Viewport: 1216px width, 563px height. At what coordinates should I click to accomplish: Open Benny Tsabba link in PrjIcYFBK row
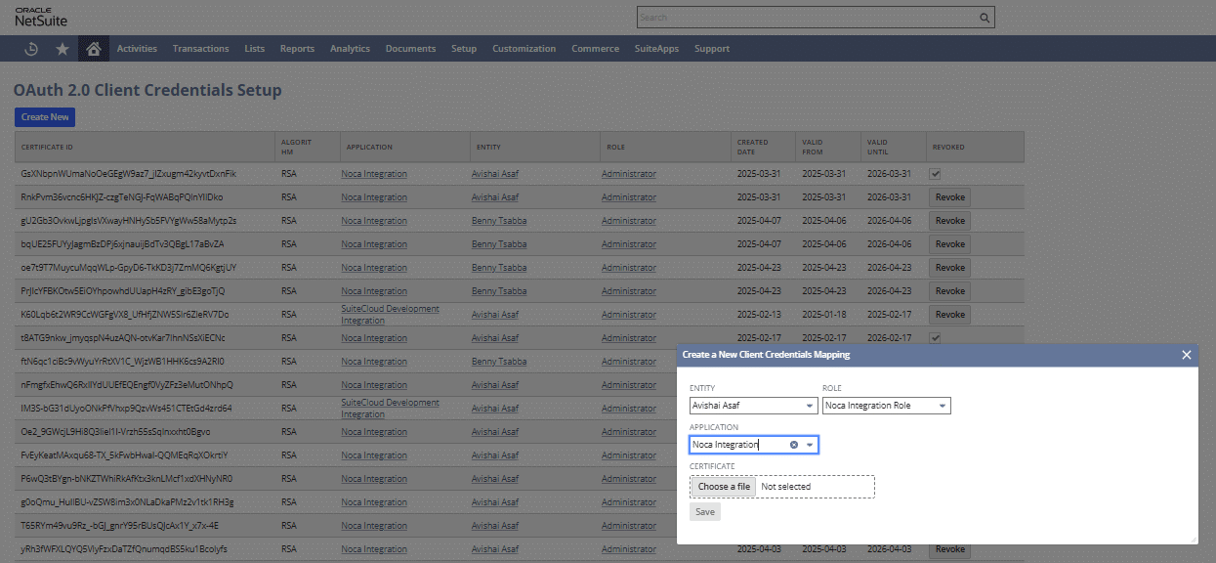coord(499,291)
